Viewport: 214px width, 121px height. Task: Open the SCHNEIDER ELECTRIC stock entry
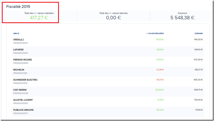click(x=25, y=80)
